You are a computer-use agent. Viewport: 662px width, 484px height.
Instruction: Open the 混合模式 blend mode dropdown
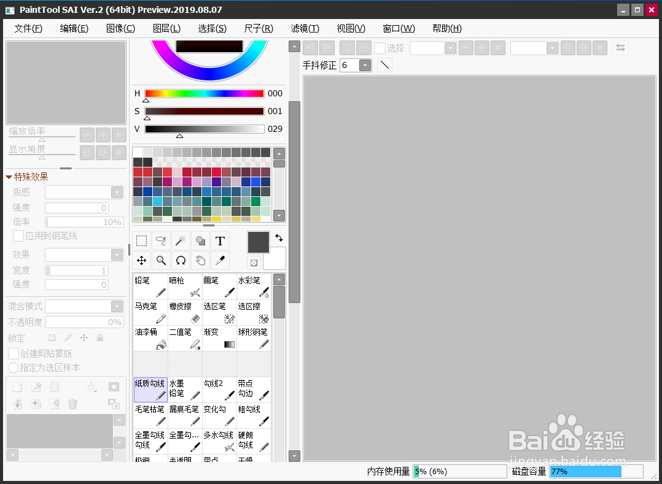coord(117,306)
